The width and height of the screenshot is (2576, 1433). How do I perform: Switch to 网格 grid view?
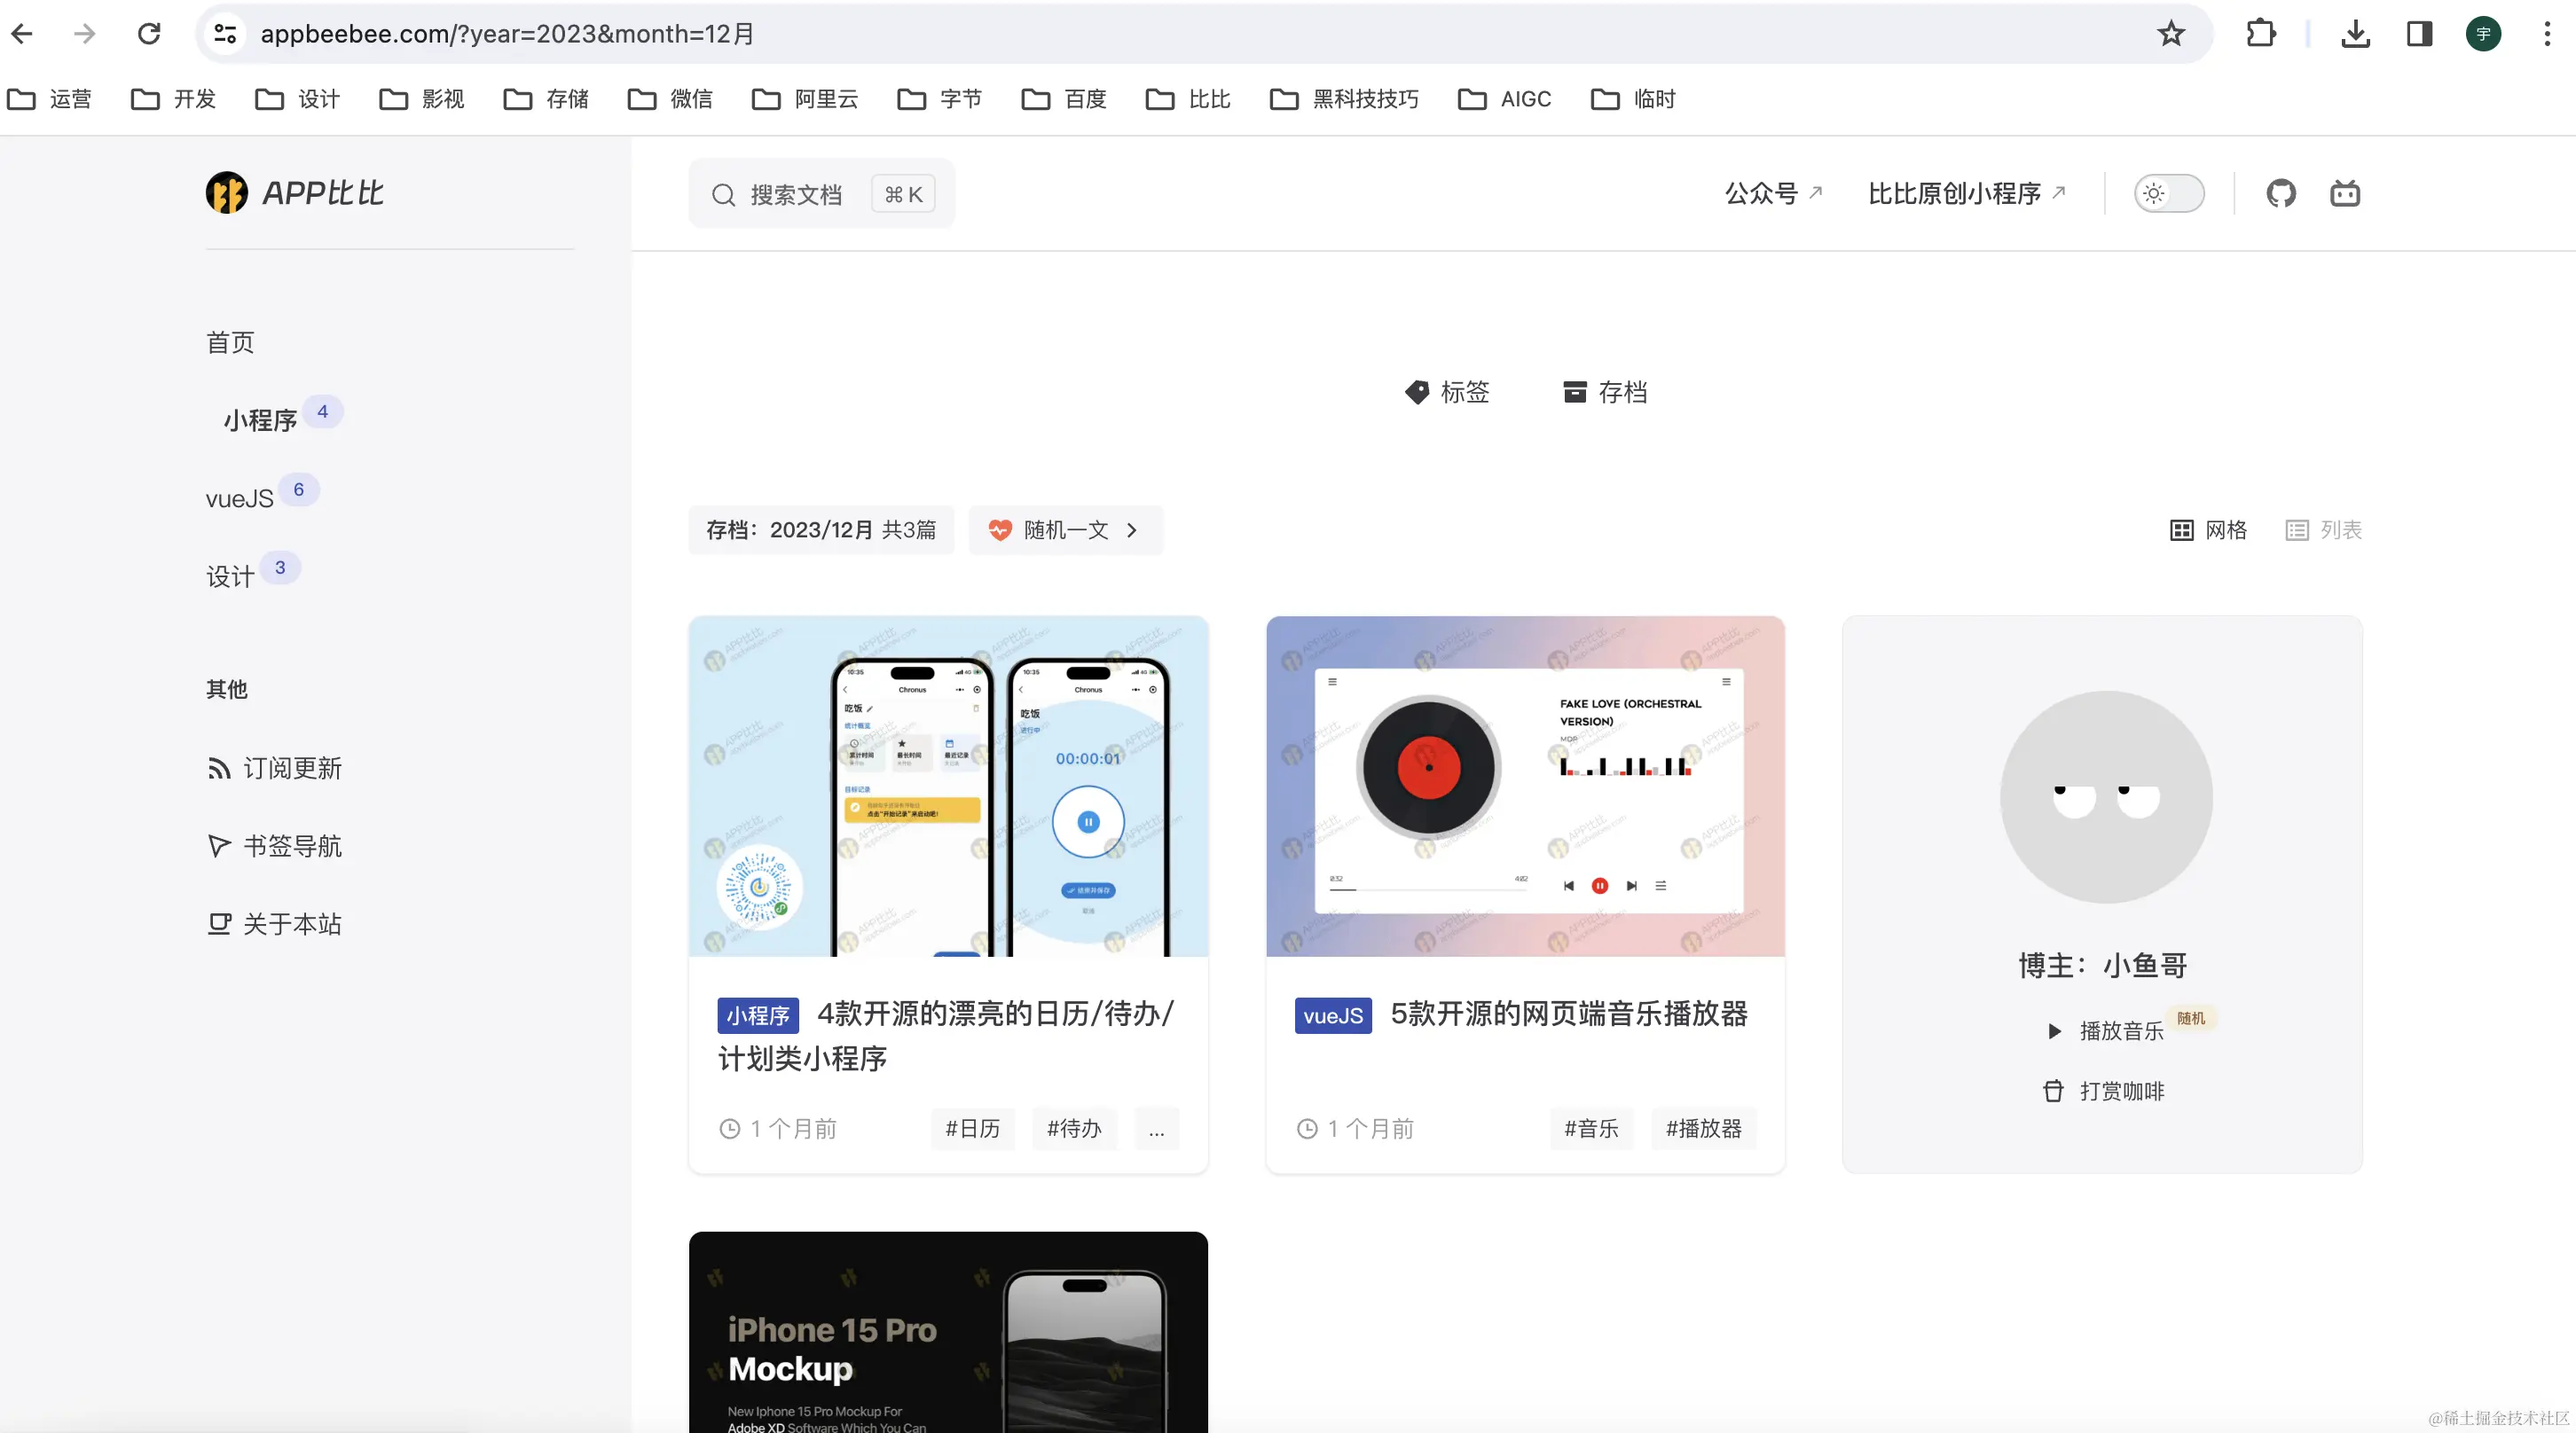2208,530
